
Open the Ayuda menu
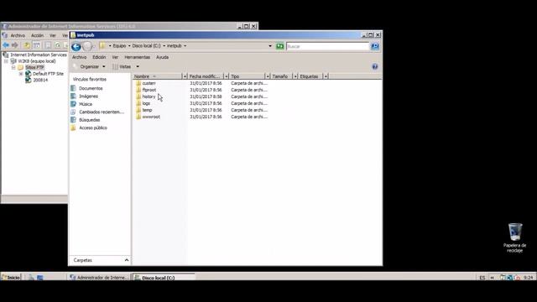162,57
